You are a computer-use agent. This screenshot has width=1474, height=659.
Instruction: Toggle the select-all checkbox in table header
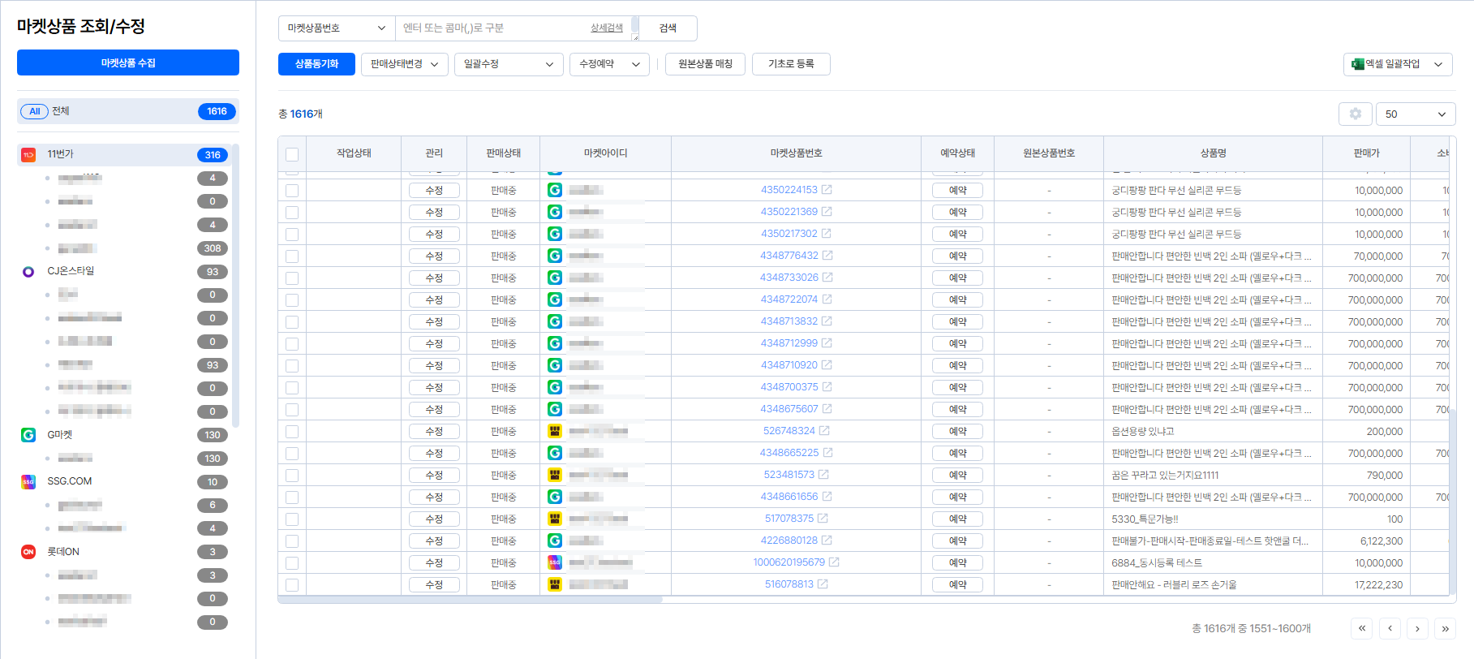[x=292, y=154]
